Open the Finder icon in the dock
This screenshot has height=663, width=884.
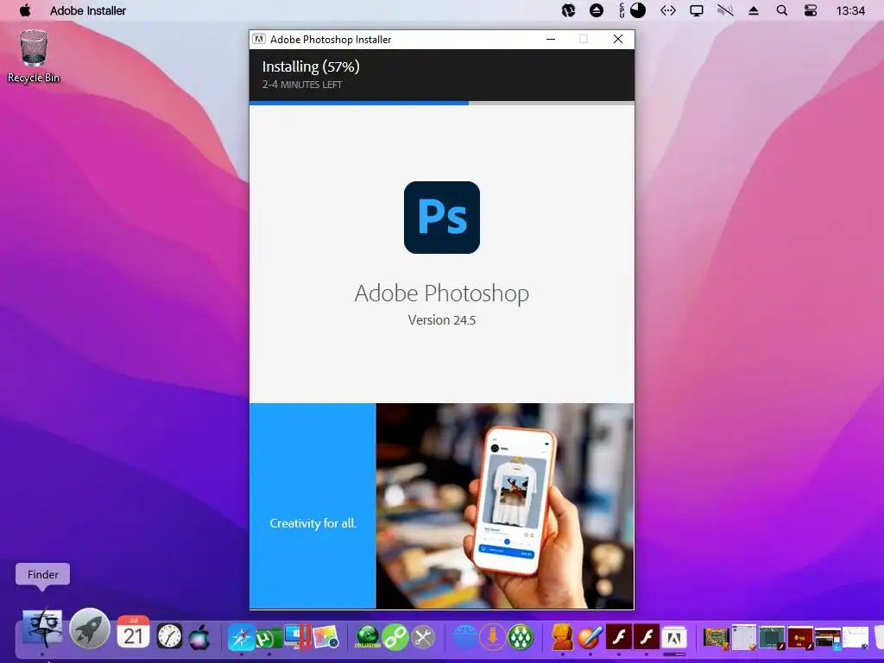tap(42, 628)
